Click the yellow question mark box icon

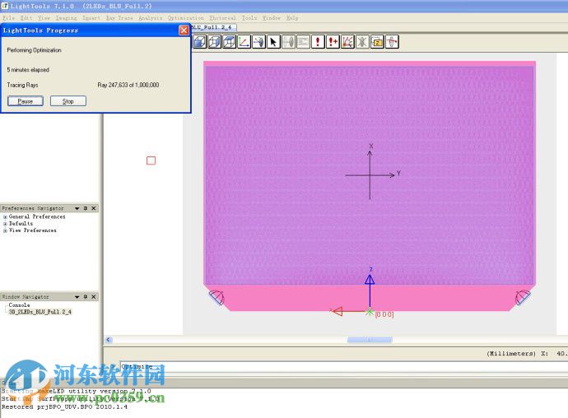click(x=377, y=42)
